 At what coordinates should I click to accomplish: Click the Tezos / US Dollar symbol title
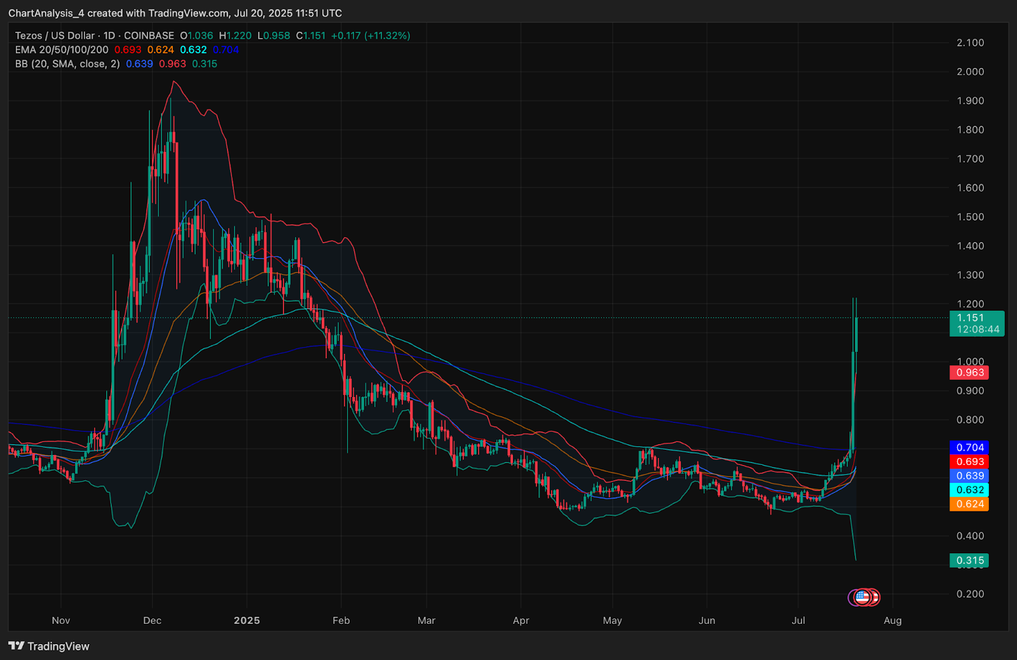coord(55,36)
